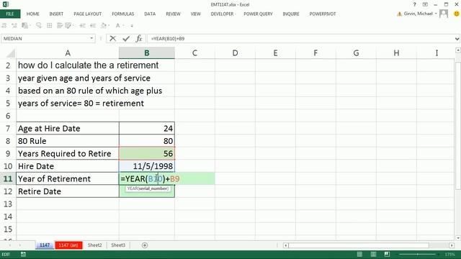Open the FORMULAS ribbon tab
461x259 pixels.
tap(123, 14)
